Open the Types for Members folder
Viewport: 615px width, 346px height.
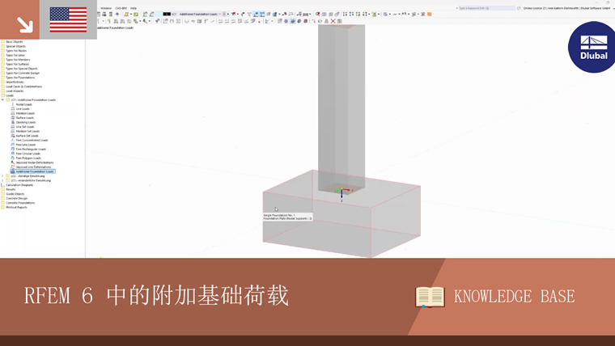click(15, 60)
